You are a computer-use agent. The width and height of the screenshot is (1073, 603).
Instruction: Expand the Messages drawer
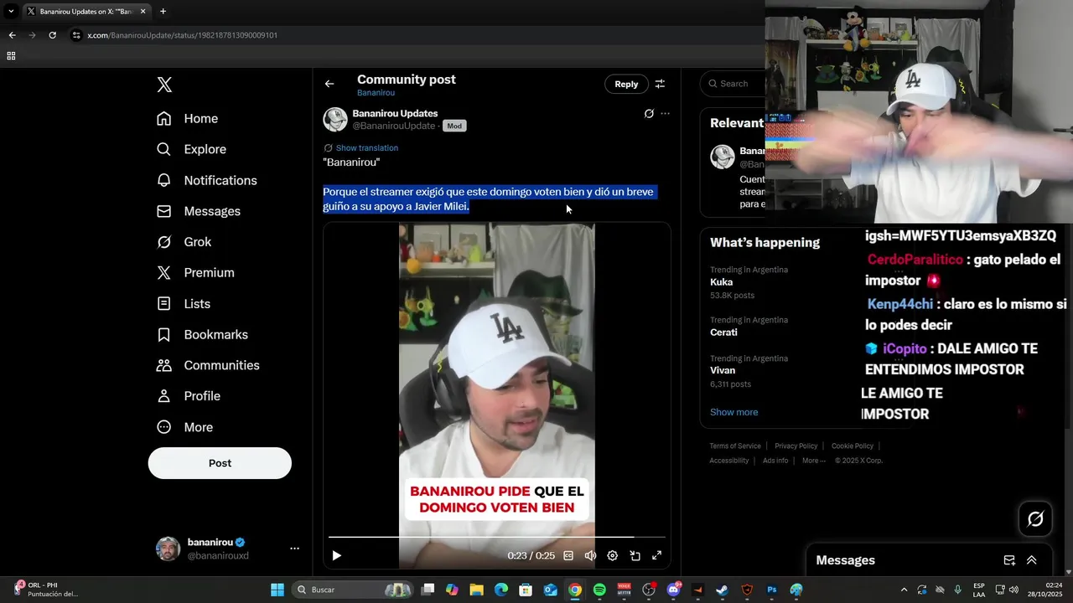click(1031, 560)
